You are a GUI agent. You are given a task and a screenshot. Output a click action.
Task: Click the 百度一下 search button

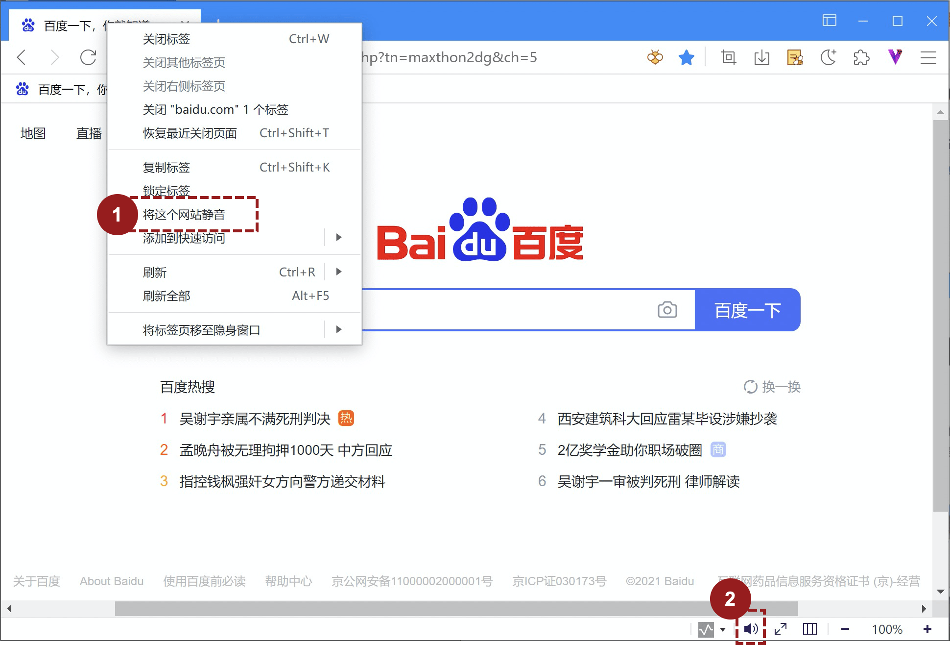[x=747, y=310]
